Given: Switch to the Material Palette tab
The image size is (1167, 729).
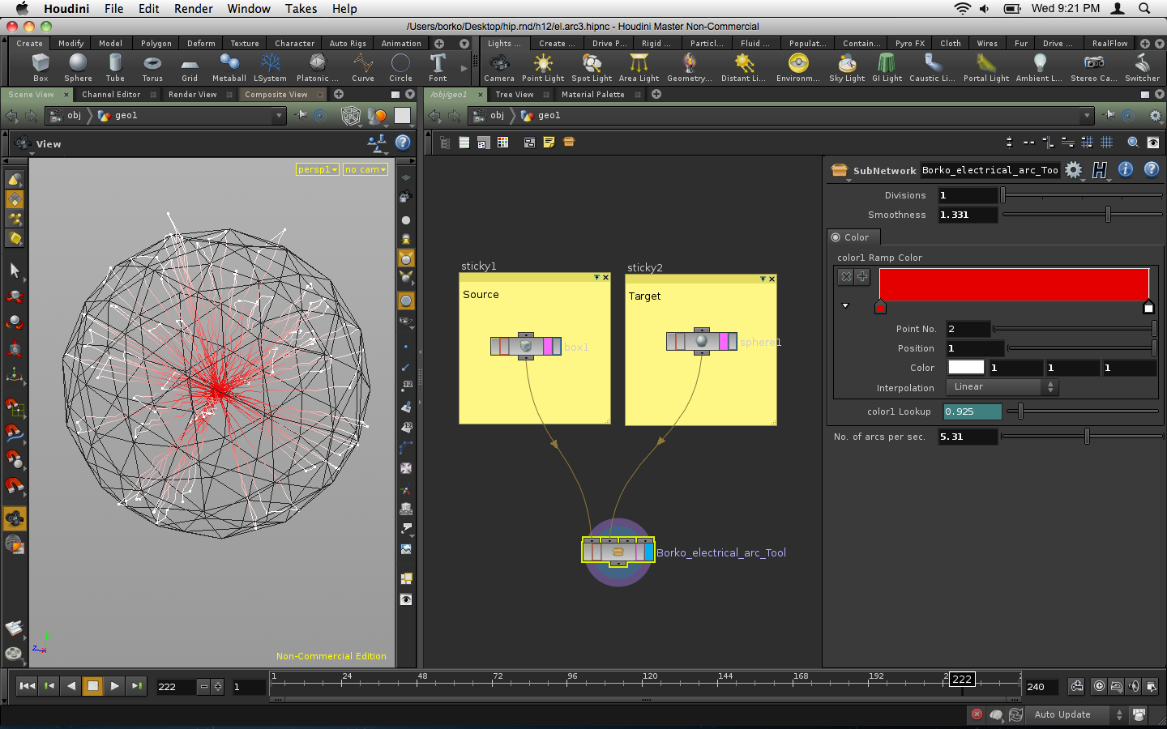Looking at the screenshot, I should coord(592,95).
